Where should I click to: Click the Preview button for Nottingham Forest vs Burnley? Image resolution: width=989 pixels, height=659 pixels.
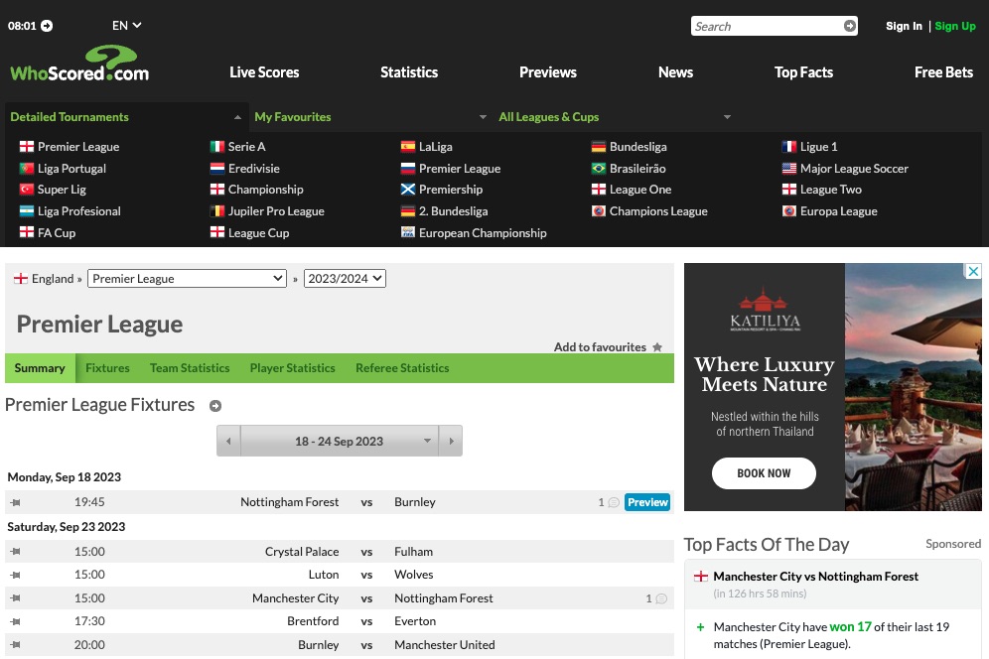(647, 502)
